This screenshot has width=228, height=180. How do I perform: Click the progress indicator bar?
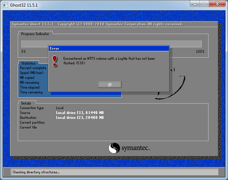tap(111, 44)
